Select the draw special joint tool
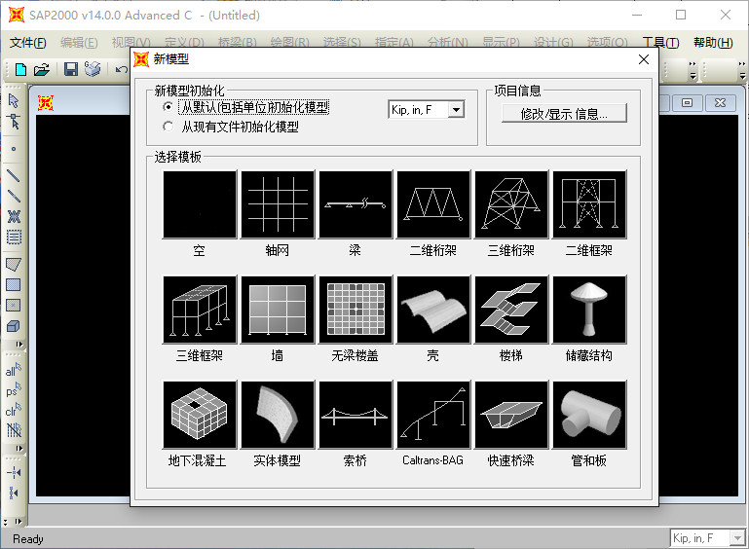The height and width of the screenshot is (549, 749). 14,149
